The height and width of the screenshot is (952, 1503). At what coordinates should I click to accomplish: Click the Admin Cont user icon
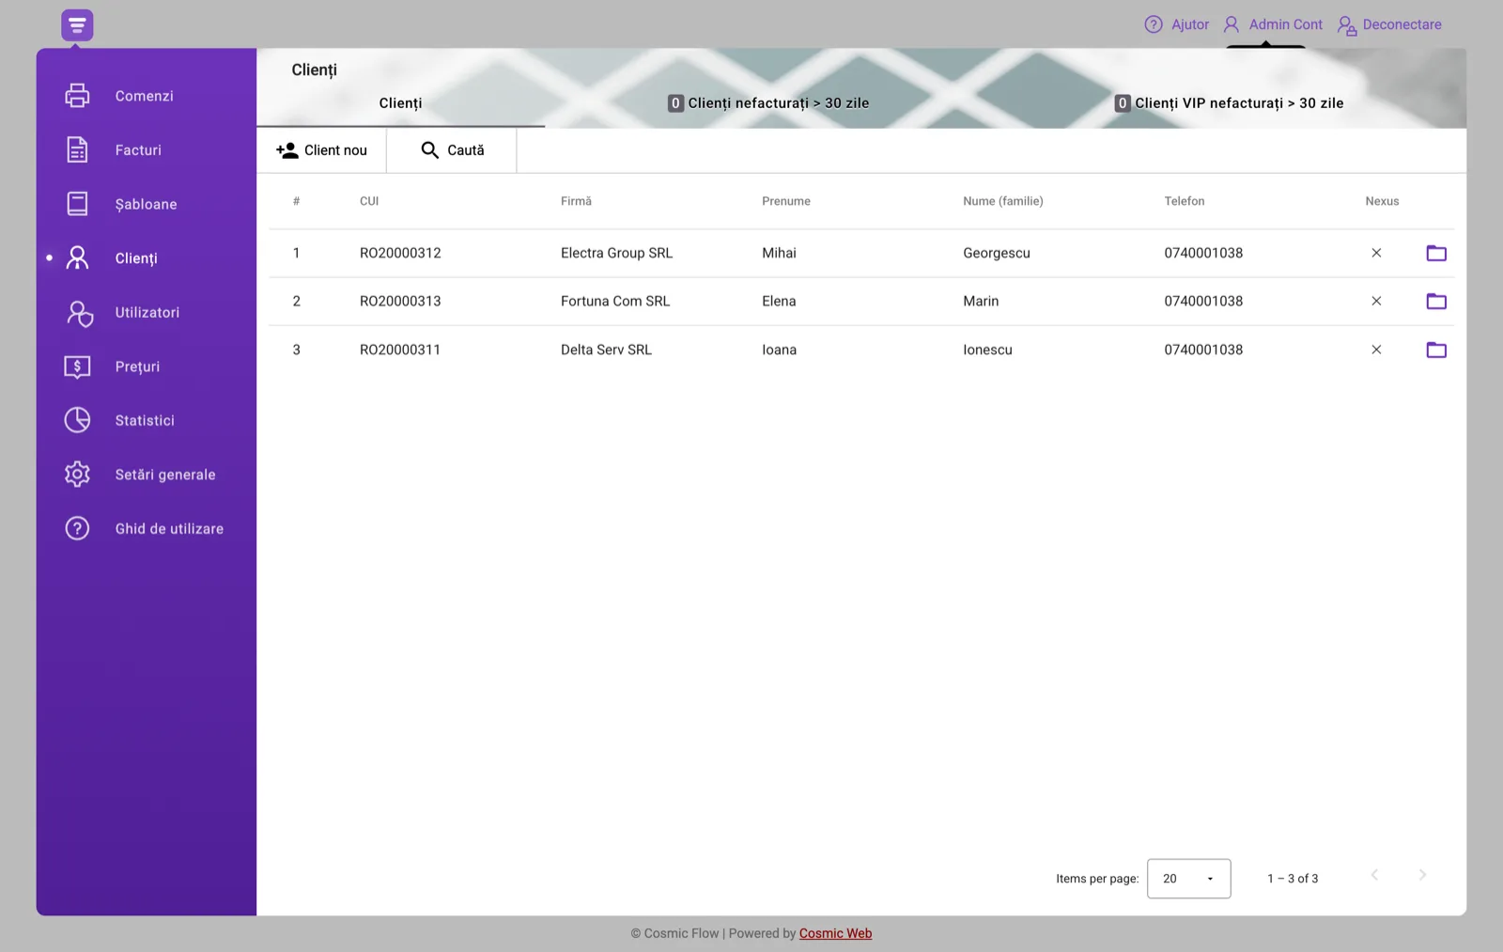(1231, 24)
